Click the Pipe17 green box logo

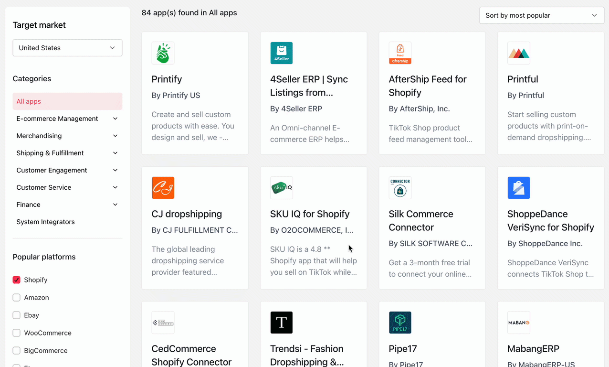click(400, 323)
